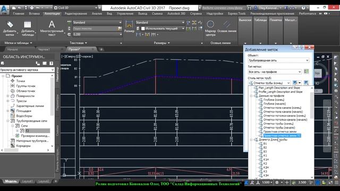Click the status bar settings gear icon
This screenshot has width=340, height=191.
click(277, 183)
